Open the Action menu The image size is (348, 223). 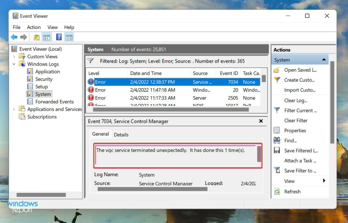click(x=34, y=27)
